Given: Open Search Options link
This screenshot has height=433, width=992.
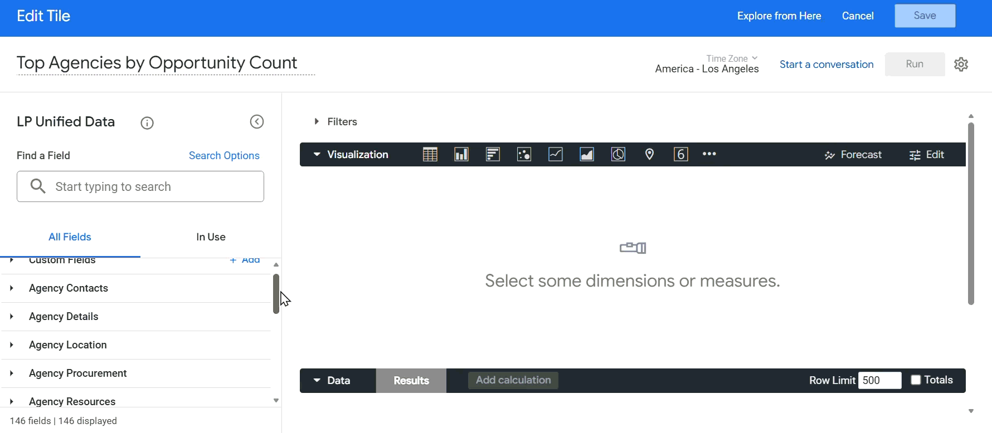Looking at the screenshot, I should (224, 156).
